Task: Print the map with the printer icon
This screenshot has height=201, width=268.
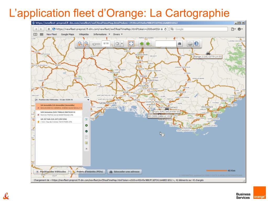Action: click(x=190, y=44)
